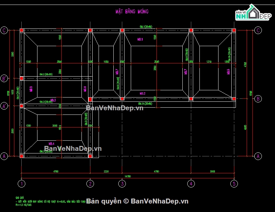Select grid bubble B on right side
The image size is (275, 212).
258,99
